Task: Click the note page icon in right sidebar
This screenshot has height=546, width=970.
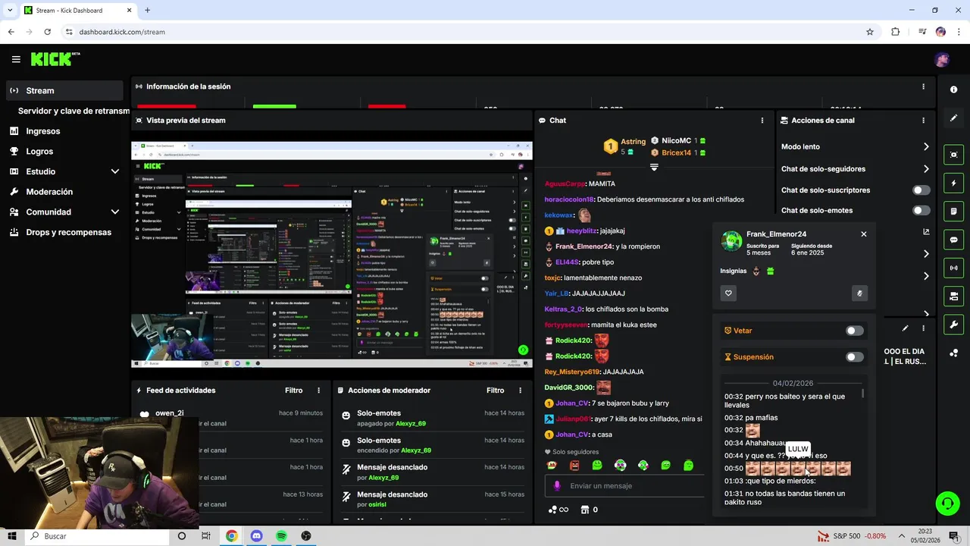Action: [953, 212]
